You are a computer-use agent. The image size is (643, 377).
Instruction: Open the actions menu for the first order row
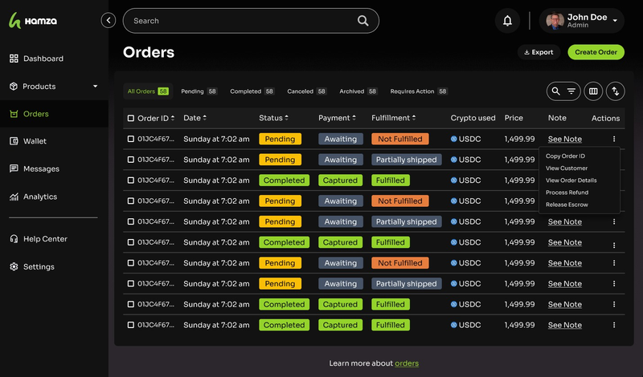pos(614,139)
